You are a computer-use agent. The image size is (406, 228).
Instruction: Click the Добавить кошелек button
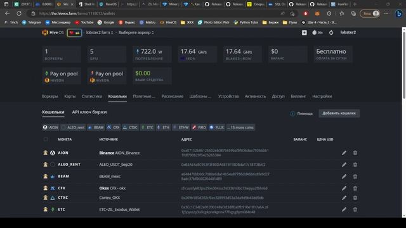339,113
